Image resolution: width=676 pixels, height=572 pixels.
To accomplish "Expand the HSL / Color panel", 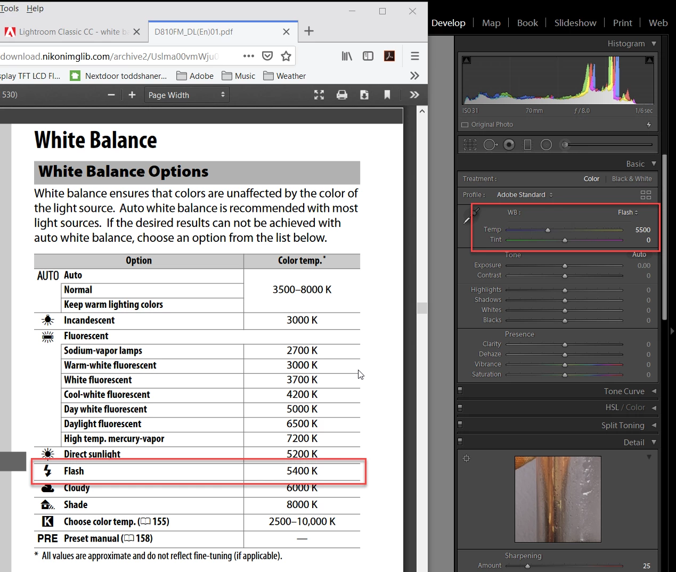I will coord(654,407).
